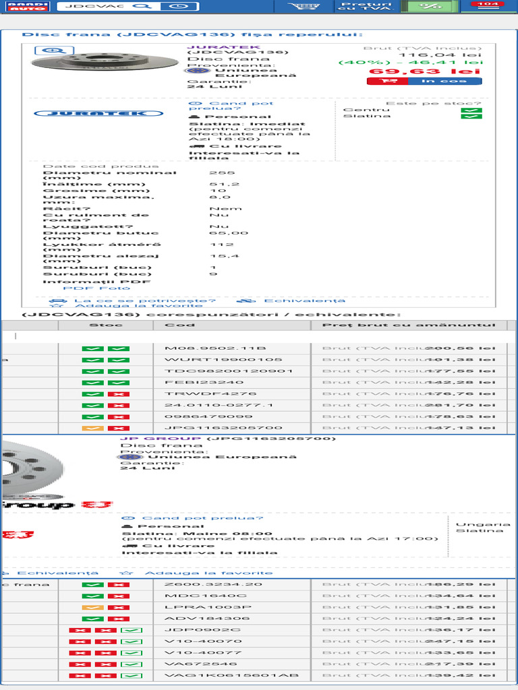Screen dimensions: 518x690
Task: Open Cand pot prelua link in Juratek card
Action: [230, 106]
